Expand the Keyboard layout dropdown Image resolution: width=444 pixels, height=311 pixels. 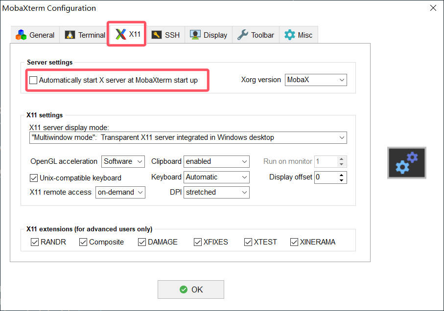coord(216,178)
